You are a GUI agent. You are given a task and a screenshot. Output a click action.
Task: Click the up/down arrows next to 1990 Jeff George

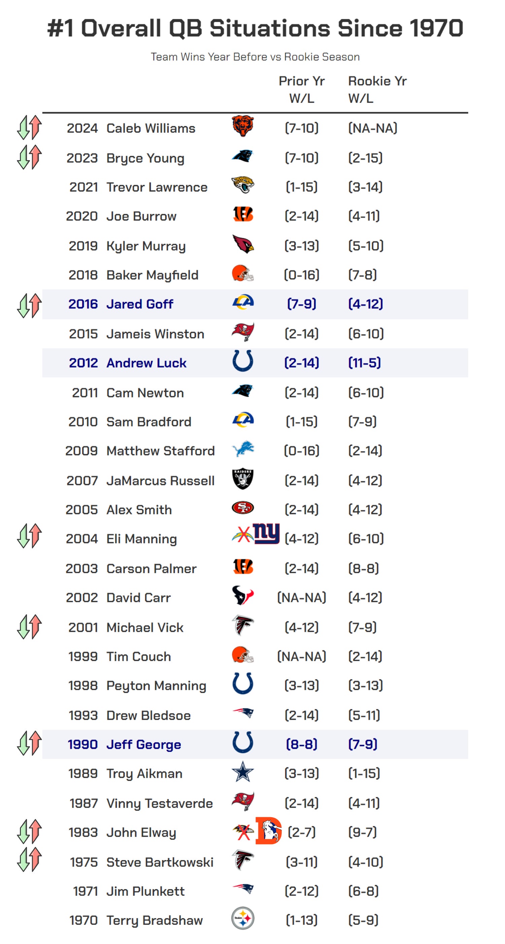coord(29,743)
